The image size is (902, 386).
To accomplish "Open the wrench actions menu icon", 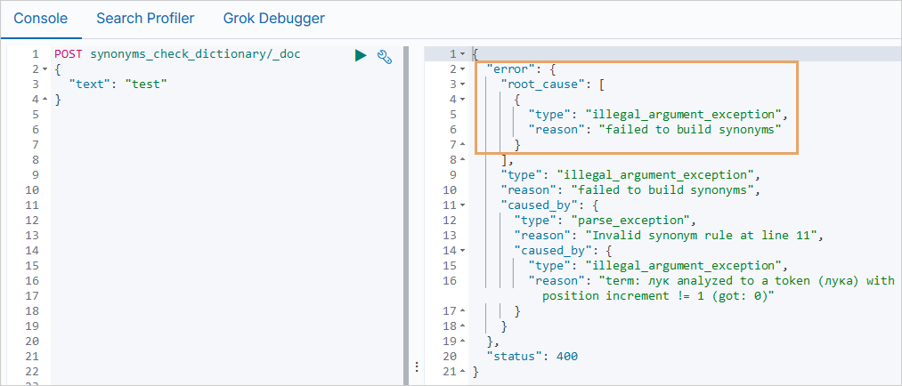I will tap(385, 56).
